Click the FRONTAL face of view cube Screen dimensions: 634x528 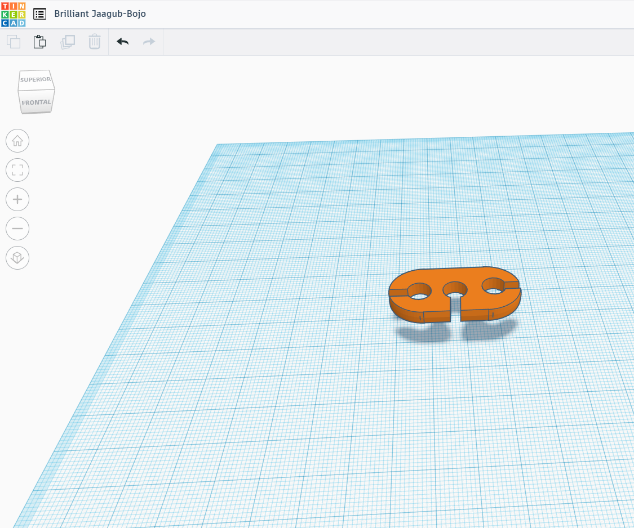tap(37, 102)
